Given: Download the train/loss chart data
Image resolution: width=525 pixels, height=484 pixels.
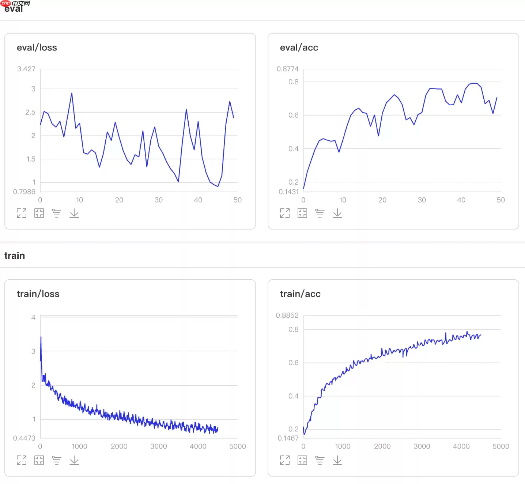Looking at the screenshot, I should (x=74, y=460).
